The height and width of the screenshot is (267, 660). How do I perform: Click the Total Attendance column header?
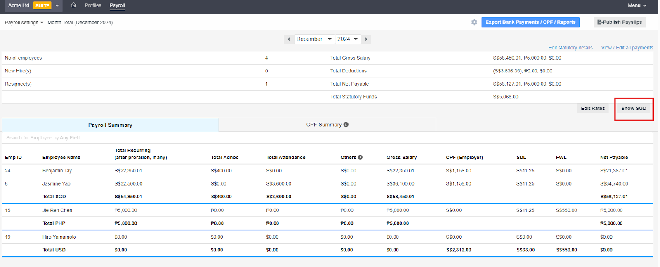pyautogui.click(x=286, y=158)
